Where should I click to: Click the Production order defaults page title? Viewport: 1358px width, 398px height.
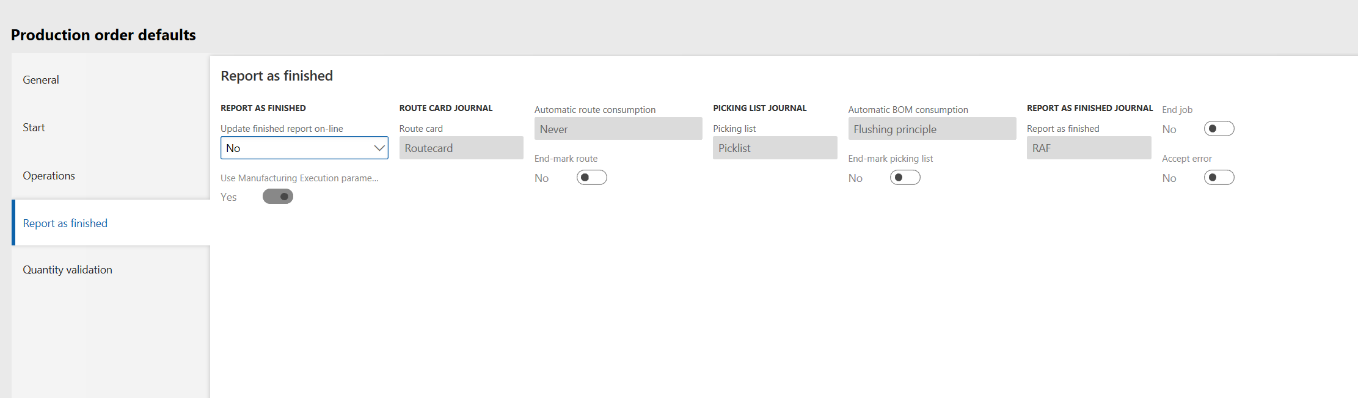(x=103, y=35)
